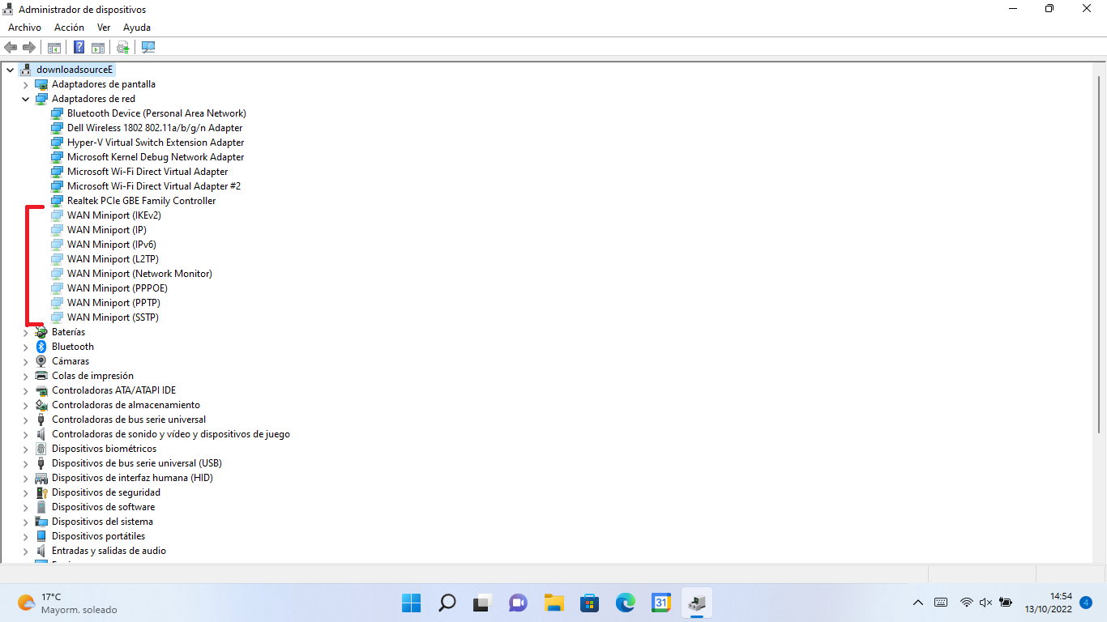Open the Ayuda menu

(137, 28)
